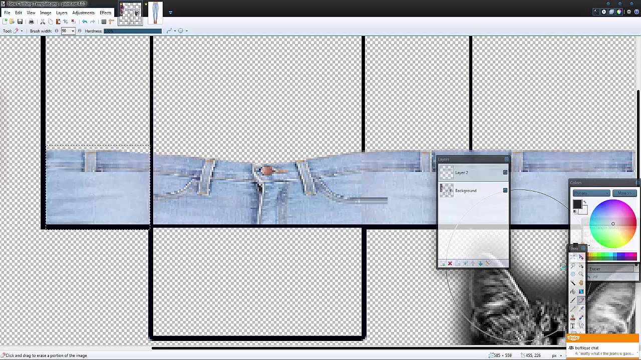The image size is (641, 360).
Task: Select the Text tool
Action: tap(573, 325)
